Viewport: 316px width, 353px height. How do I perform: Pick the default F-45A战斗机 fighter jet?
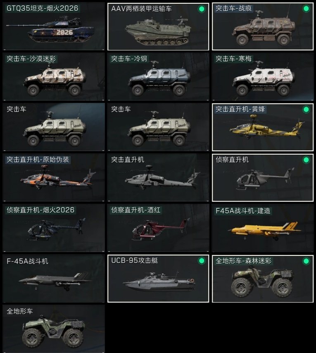point(54,279)
